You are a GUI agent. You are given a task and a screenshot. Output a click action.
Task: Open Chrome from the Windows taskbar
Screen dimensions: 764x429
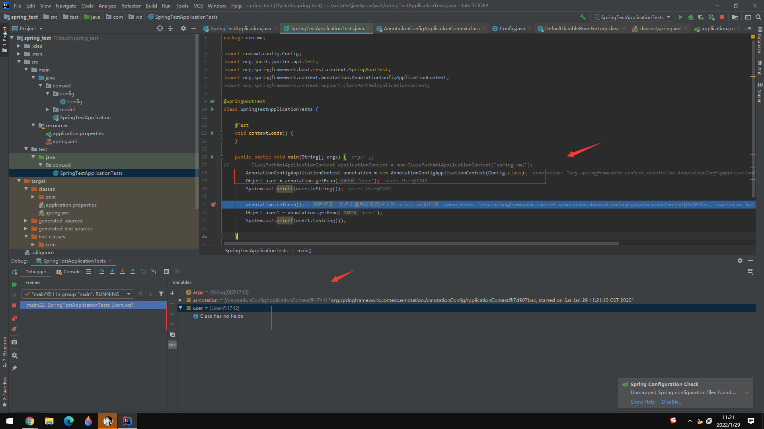coord(30,421)
